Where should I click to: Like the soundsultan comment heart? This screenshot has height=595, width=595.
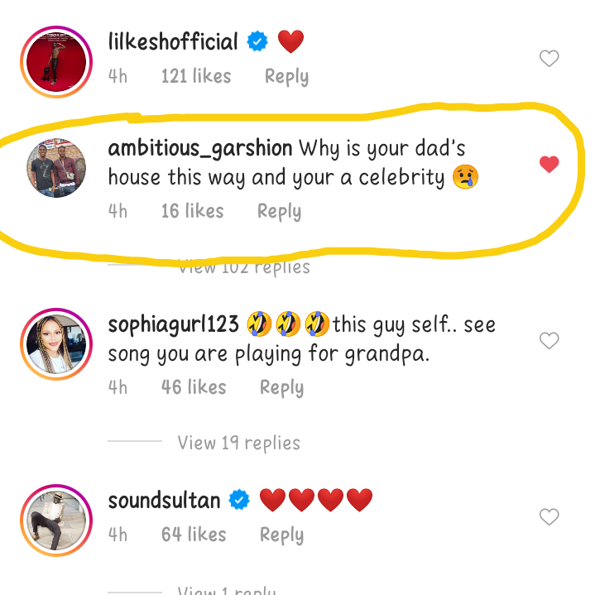(x=549, y=517)
